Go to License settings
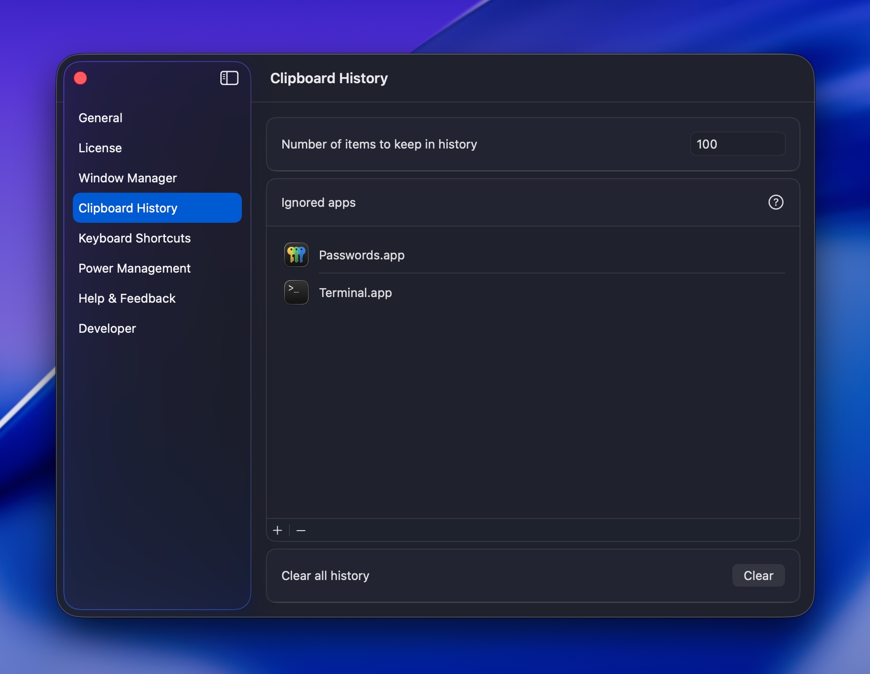This screenshot has width=870, height=674. [x=100, y=148]
